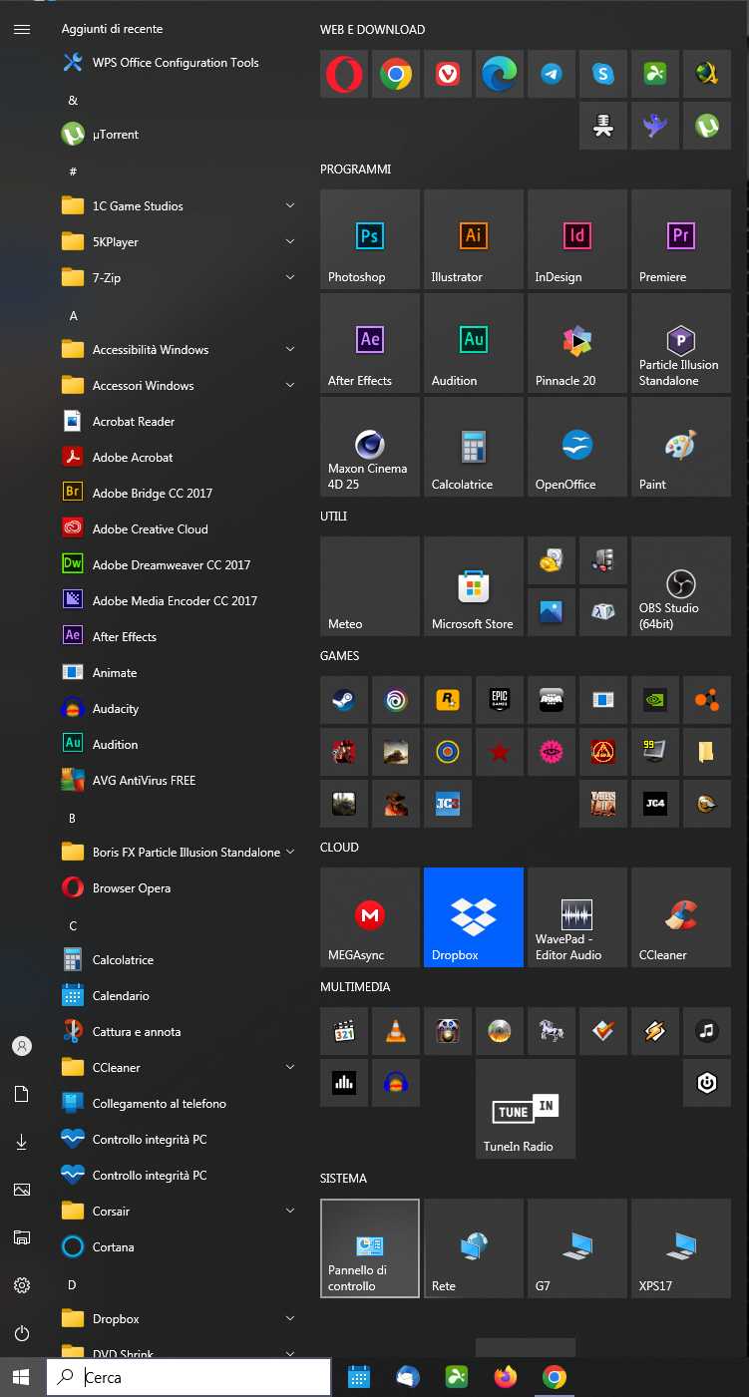Open the Meteo weather tile
The width and height of the screenshot is (749, 1397).
[x=370, y=586]
